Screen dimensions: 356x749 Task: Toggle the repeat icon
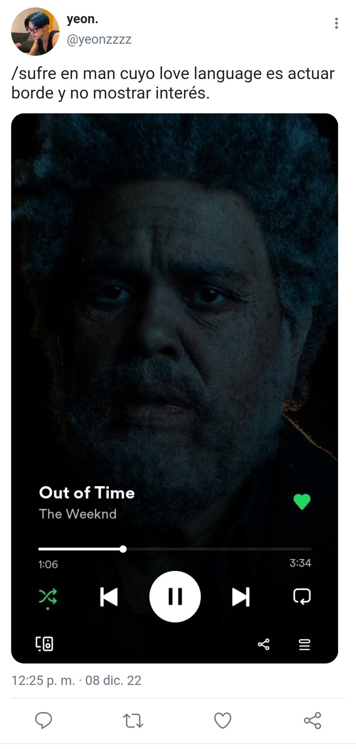pyautogui.click(x=302, y=596)
